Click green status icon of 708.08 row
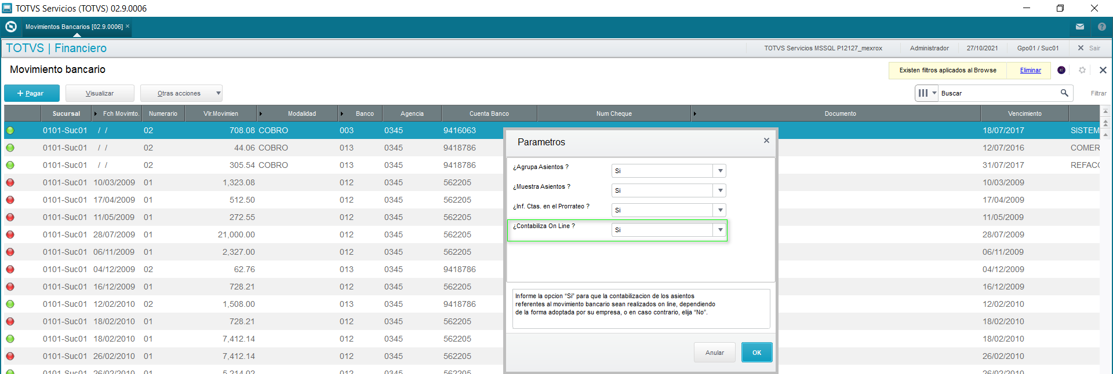This screenshot has height=374, width=1113. click(x=10, y=130)
